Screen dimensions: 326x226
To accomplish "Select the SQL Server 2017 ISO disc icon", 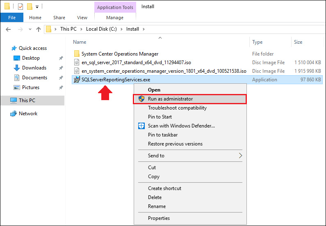I will [77, 63].
